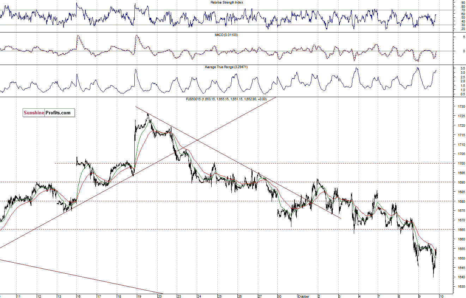Click the ATR scale value 1.5

coord(463,86)
